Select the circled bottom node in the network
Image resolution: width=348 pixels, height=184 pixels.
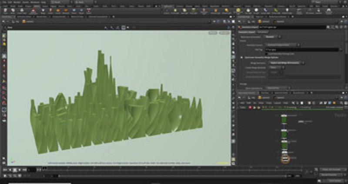(x=285, y=158)
